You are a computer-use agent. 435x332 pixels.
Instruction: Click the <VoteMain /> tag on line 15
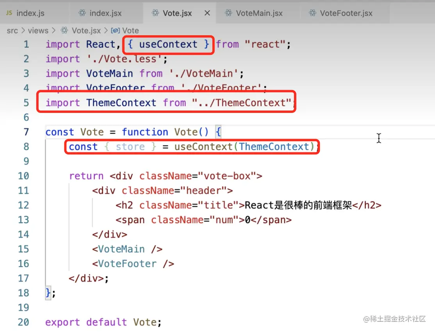tap(127, 249)
